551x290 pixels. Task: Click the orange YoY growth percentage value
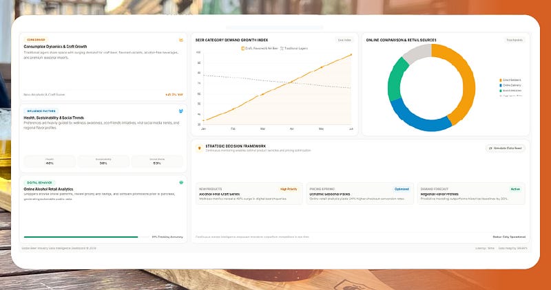tap(174, 95)
